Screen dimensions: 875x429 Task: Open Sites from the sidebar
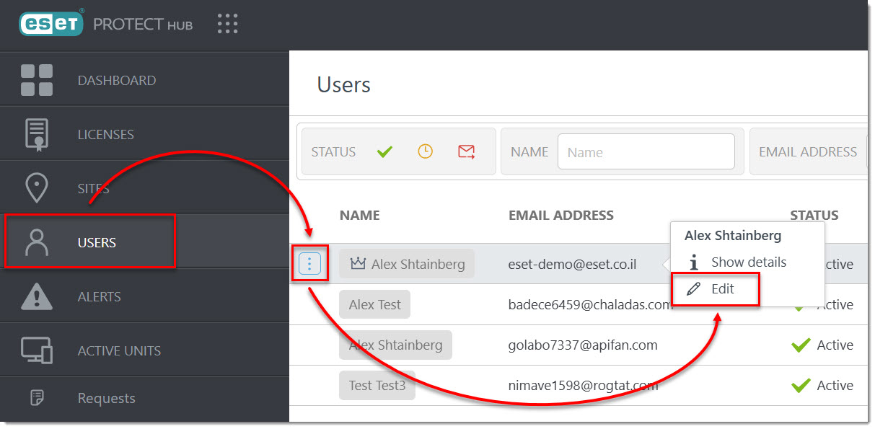click(144, 188)
